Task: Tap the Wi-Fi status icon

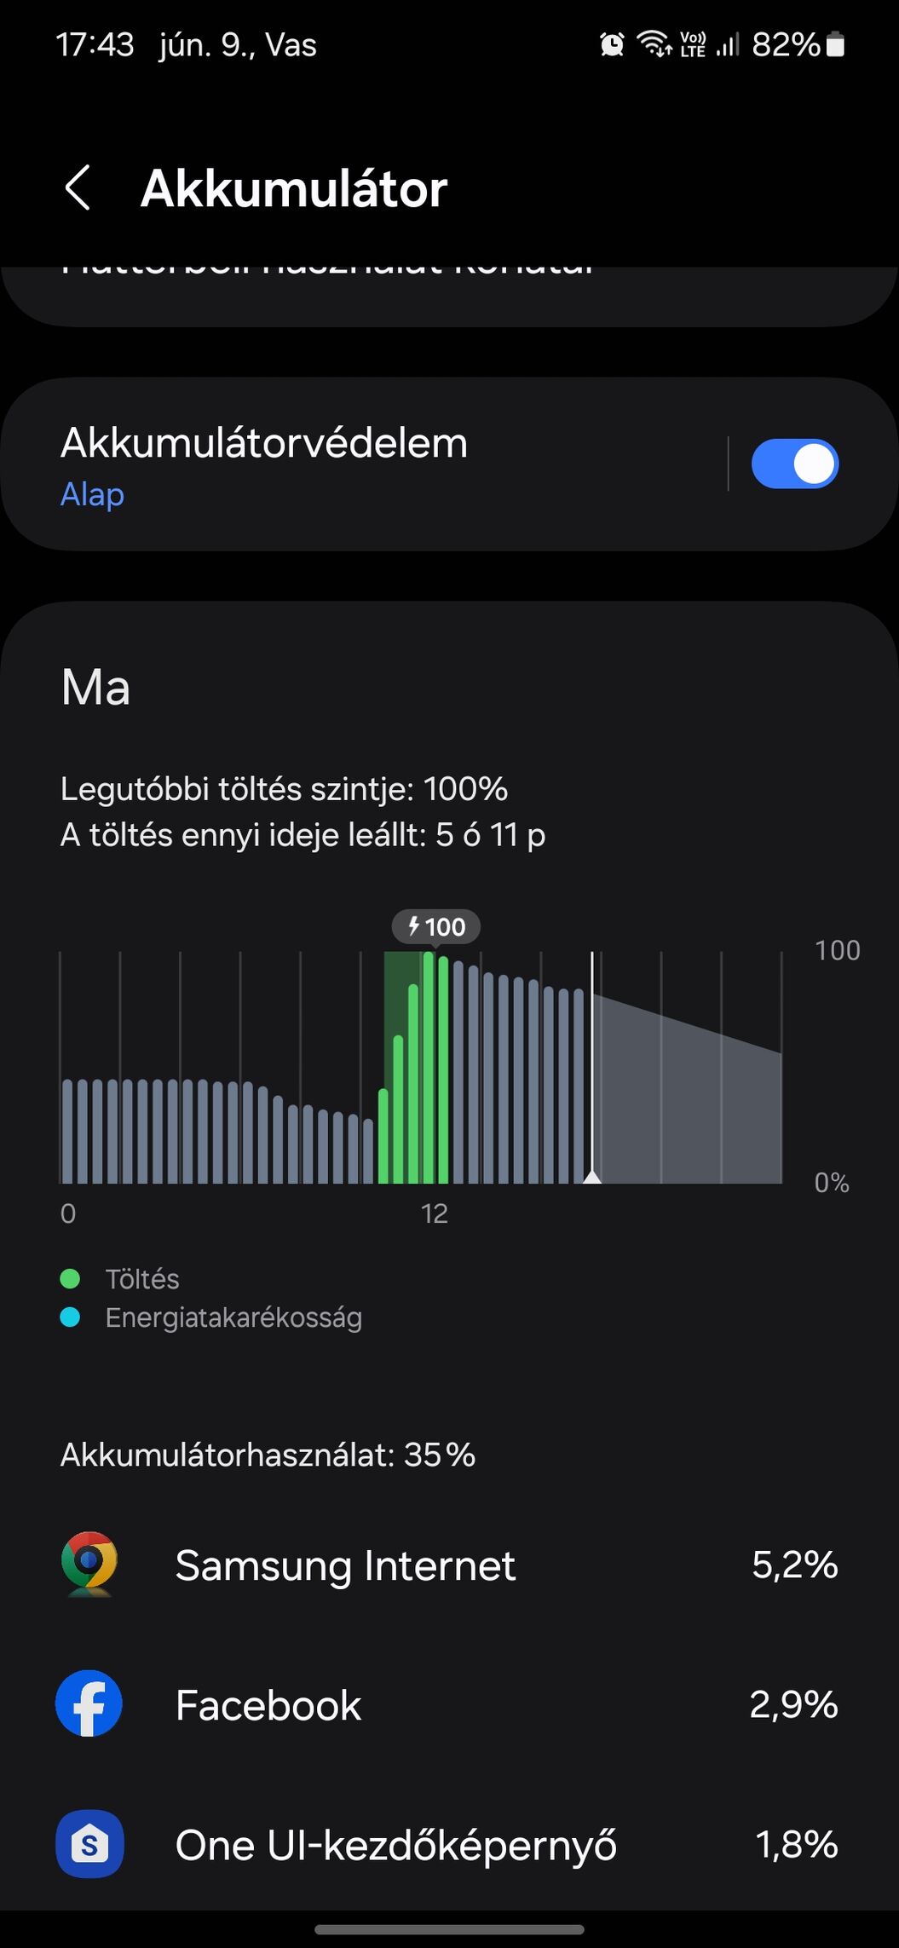Action: 654,44
